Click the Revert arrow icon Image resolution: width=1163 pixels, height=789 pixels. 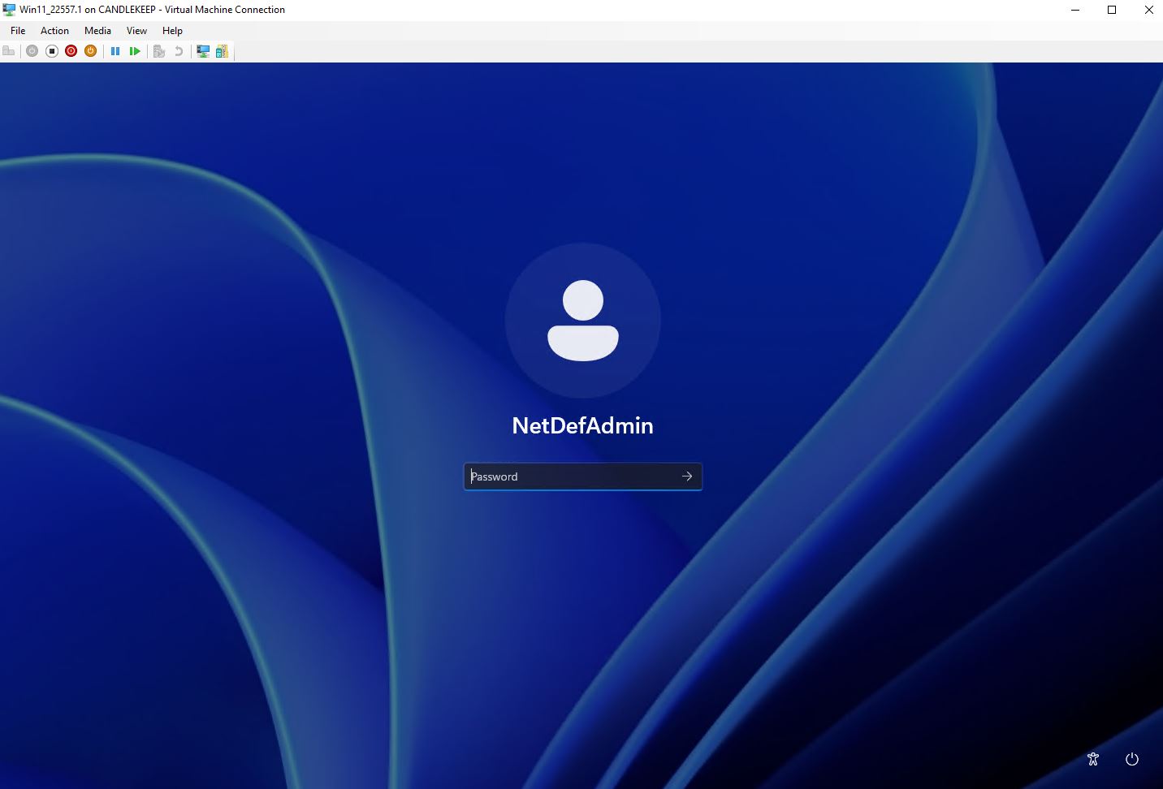(179, 51)
